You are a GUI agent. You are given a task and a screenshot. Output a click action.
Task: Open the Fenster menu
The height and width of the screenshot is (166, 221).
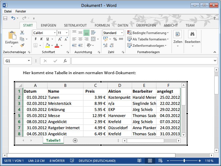21,11
